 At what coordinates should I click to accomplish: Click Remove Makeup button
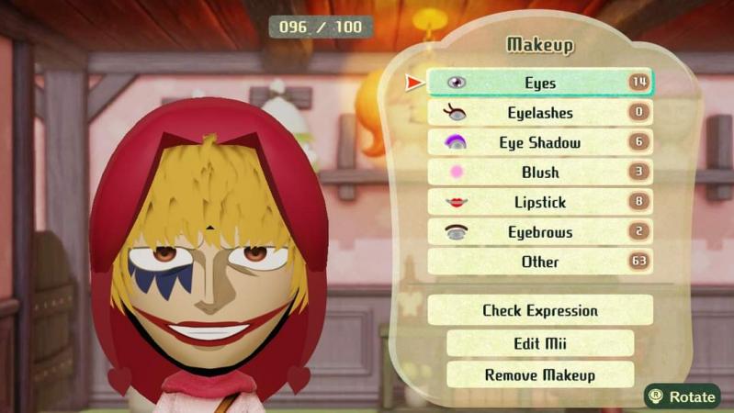click(540, 374)
